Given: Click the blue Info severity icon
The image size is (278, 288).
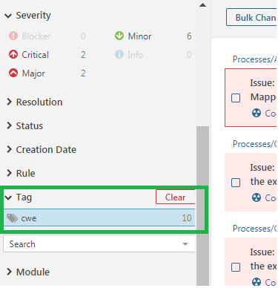Looking at the screenshot, I should point(119,54).
